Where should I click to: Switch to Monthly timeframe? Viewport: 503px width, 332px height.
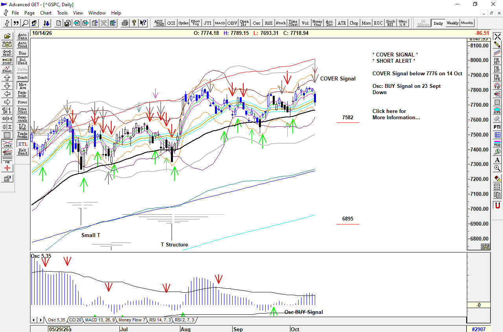pyautogui.click(x=467, y=23)
